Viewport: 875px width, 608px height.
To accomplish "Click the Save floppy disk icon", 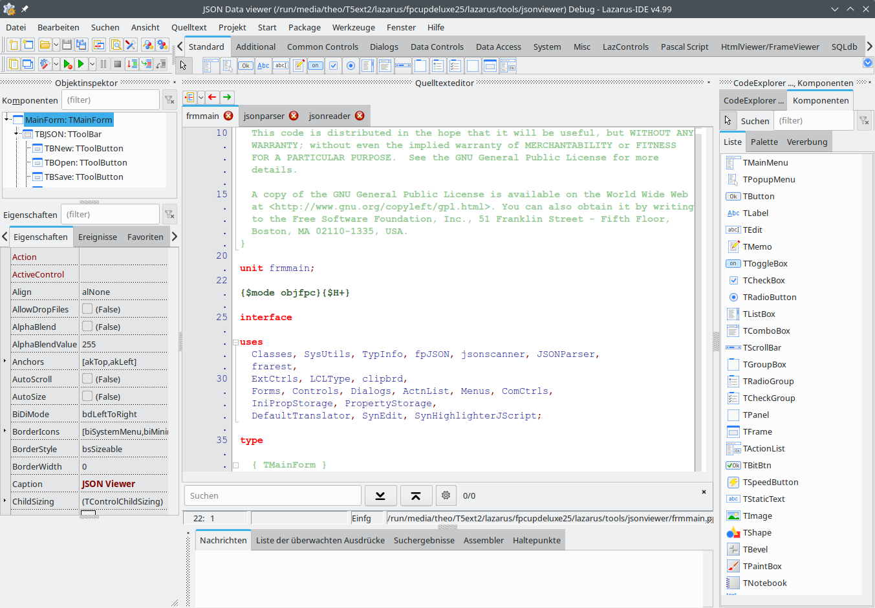I will [67, 45].
